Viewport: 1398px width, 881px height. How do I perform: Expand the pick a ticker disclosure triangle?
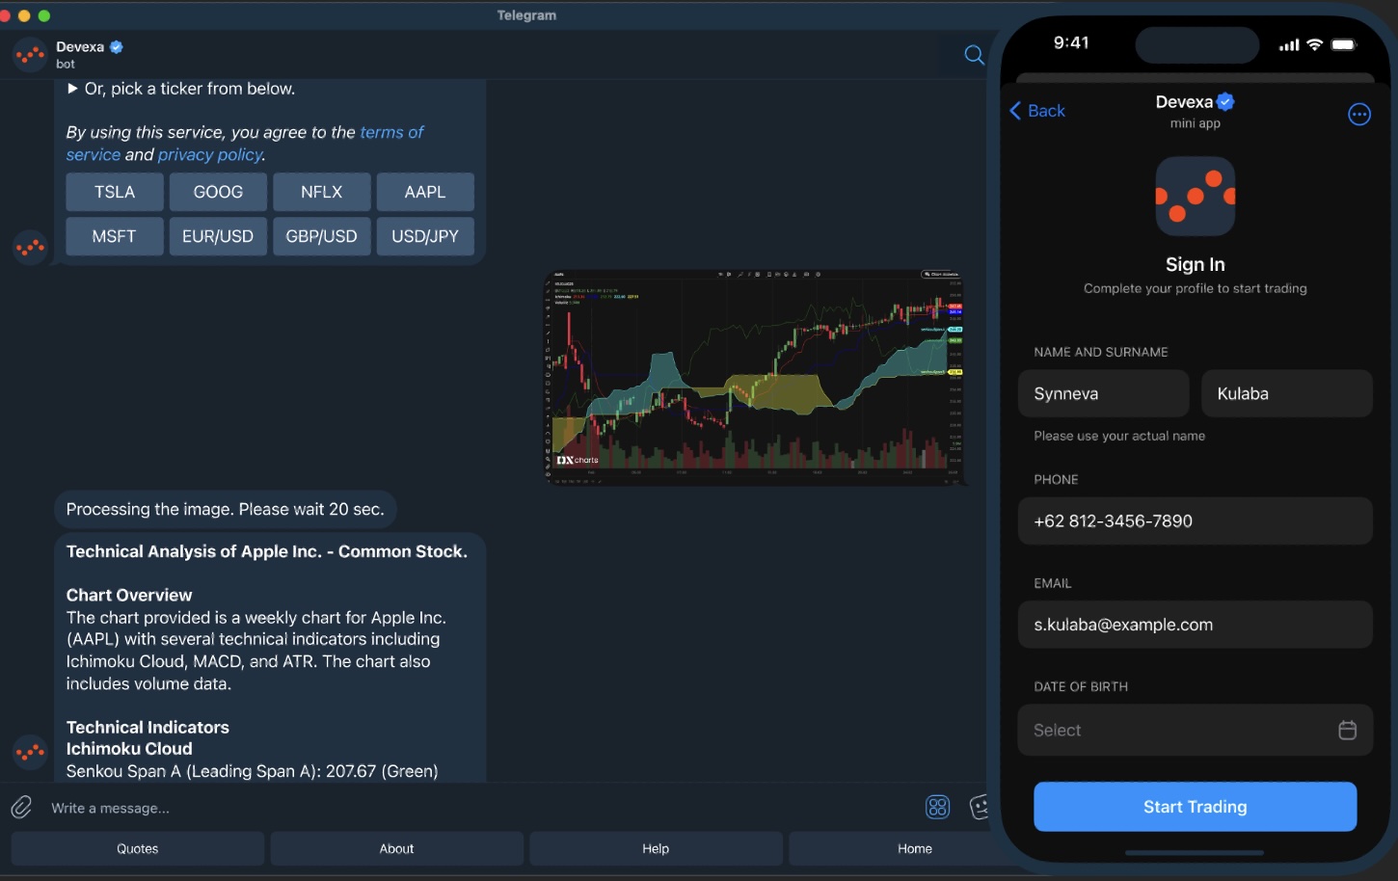pos(73,88)
